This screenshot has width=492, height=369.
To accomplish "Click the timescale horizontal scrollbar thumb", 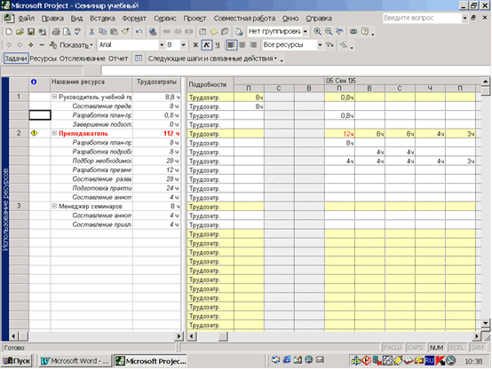I will point(223,336).
